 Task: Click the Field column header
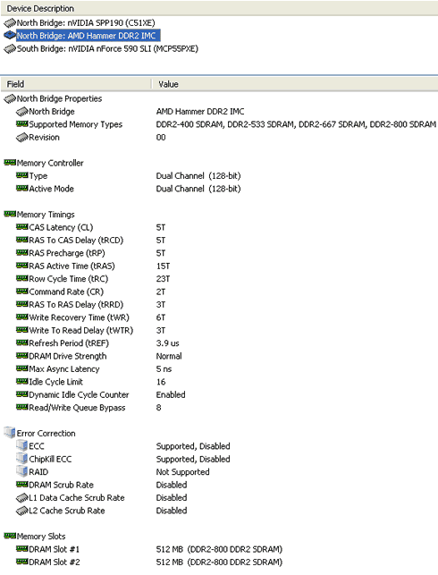76,84
